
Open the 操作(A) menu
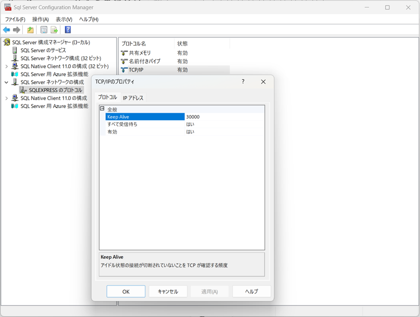pos(40,19)
